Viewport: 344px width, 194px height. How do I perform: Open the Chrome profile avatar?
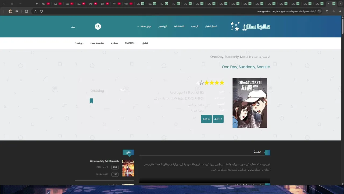coord(10,11)
